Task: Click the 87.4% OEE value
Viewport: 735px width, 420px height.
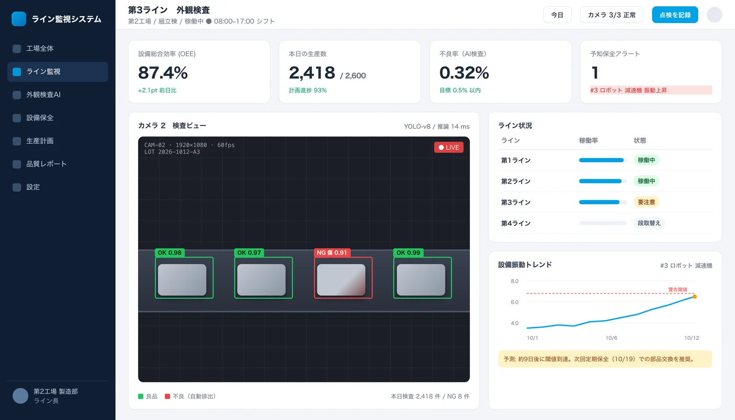Action: (x=163, y=72)
